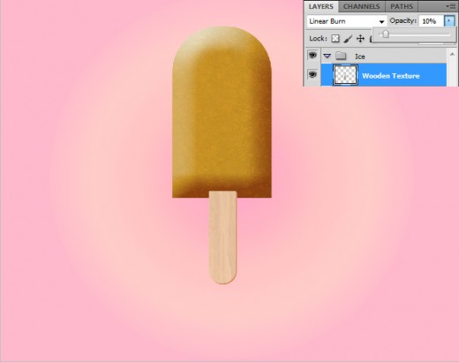Switch to the Layers tab
This screenshot has height=362, width=459.
coord(321,6)
